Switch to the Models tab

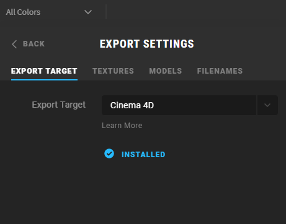point(166,71)
